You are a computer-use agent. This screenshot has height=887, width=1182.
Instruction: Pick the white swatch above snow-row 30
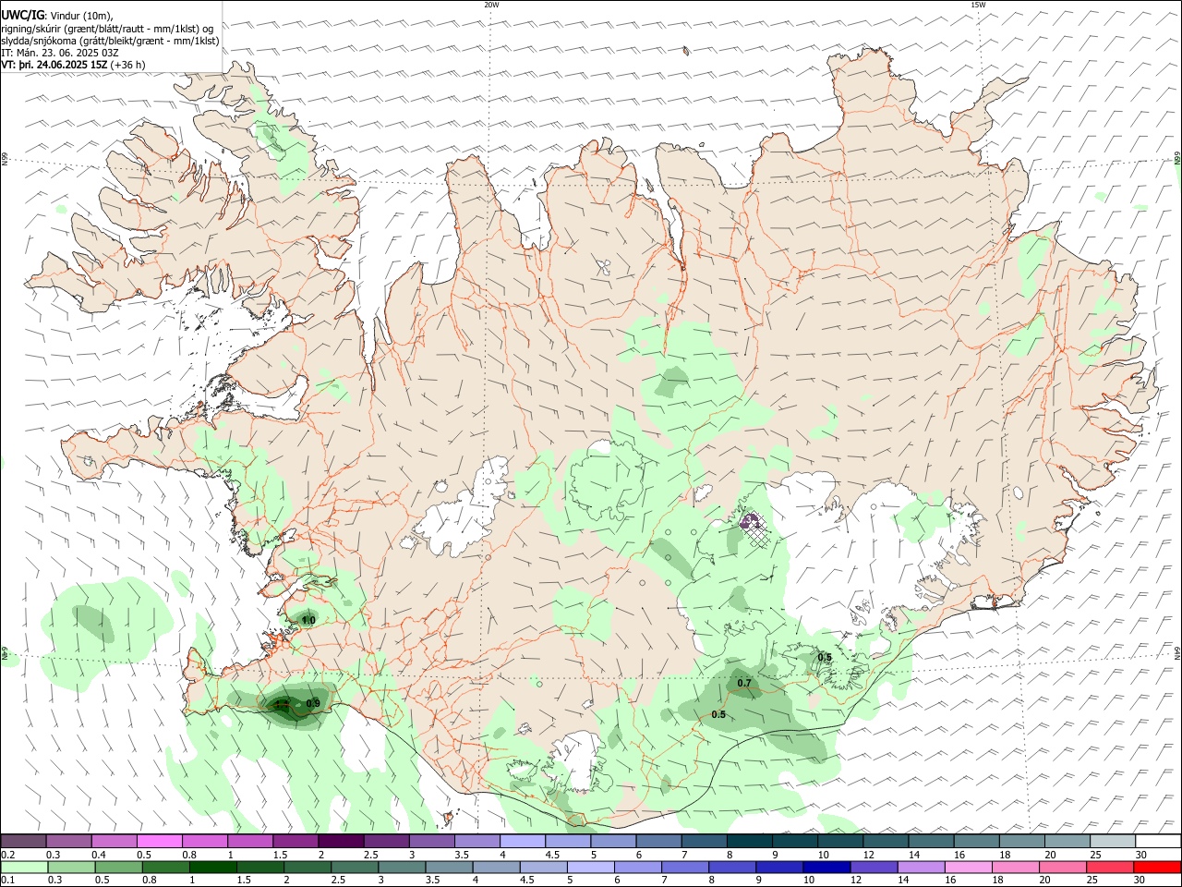pos(1157,841)
